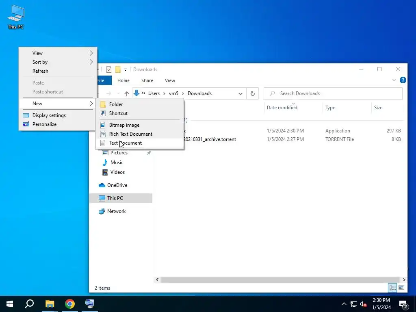This screenshot has width=416, height=312.
Task: Click Downloads breadcrumb segment
Action: click(199, 93)
